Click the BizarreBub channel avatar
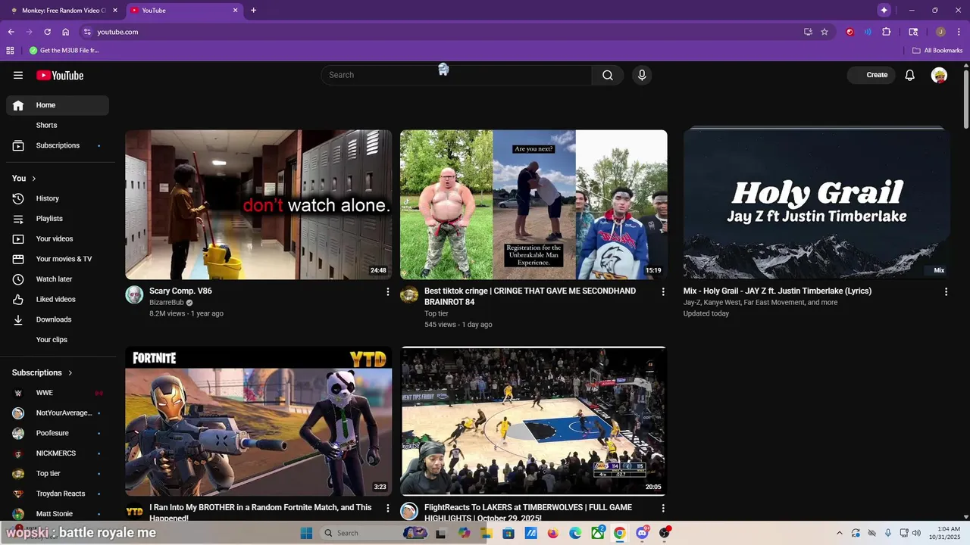 (134, 294)
